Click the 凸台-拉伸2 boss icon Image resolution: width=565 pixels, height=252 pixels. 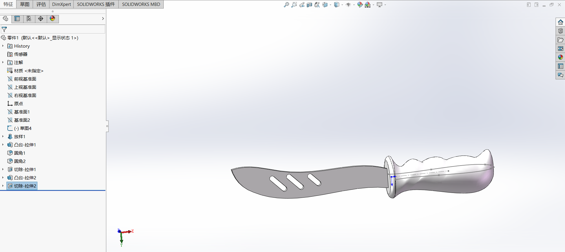coord(10,178)
